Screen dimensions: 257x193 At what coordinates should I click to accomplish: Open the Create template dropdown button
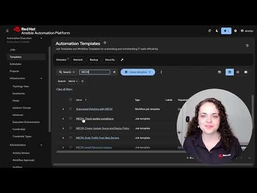(138, 72)
